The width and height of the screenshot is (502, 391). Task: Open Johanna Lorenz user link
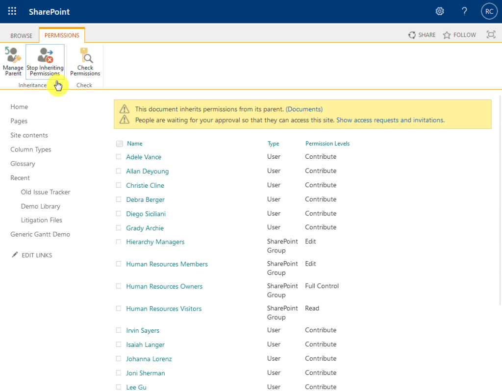click(149, 359)
